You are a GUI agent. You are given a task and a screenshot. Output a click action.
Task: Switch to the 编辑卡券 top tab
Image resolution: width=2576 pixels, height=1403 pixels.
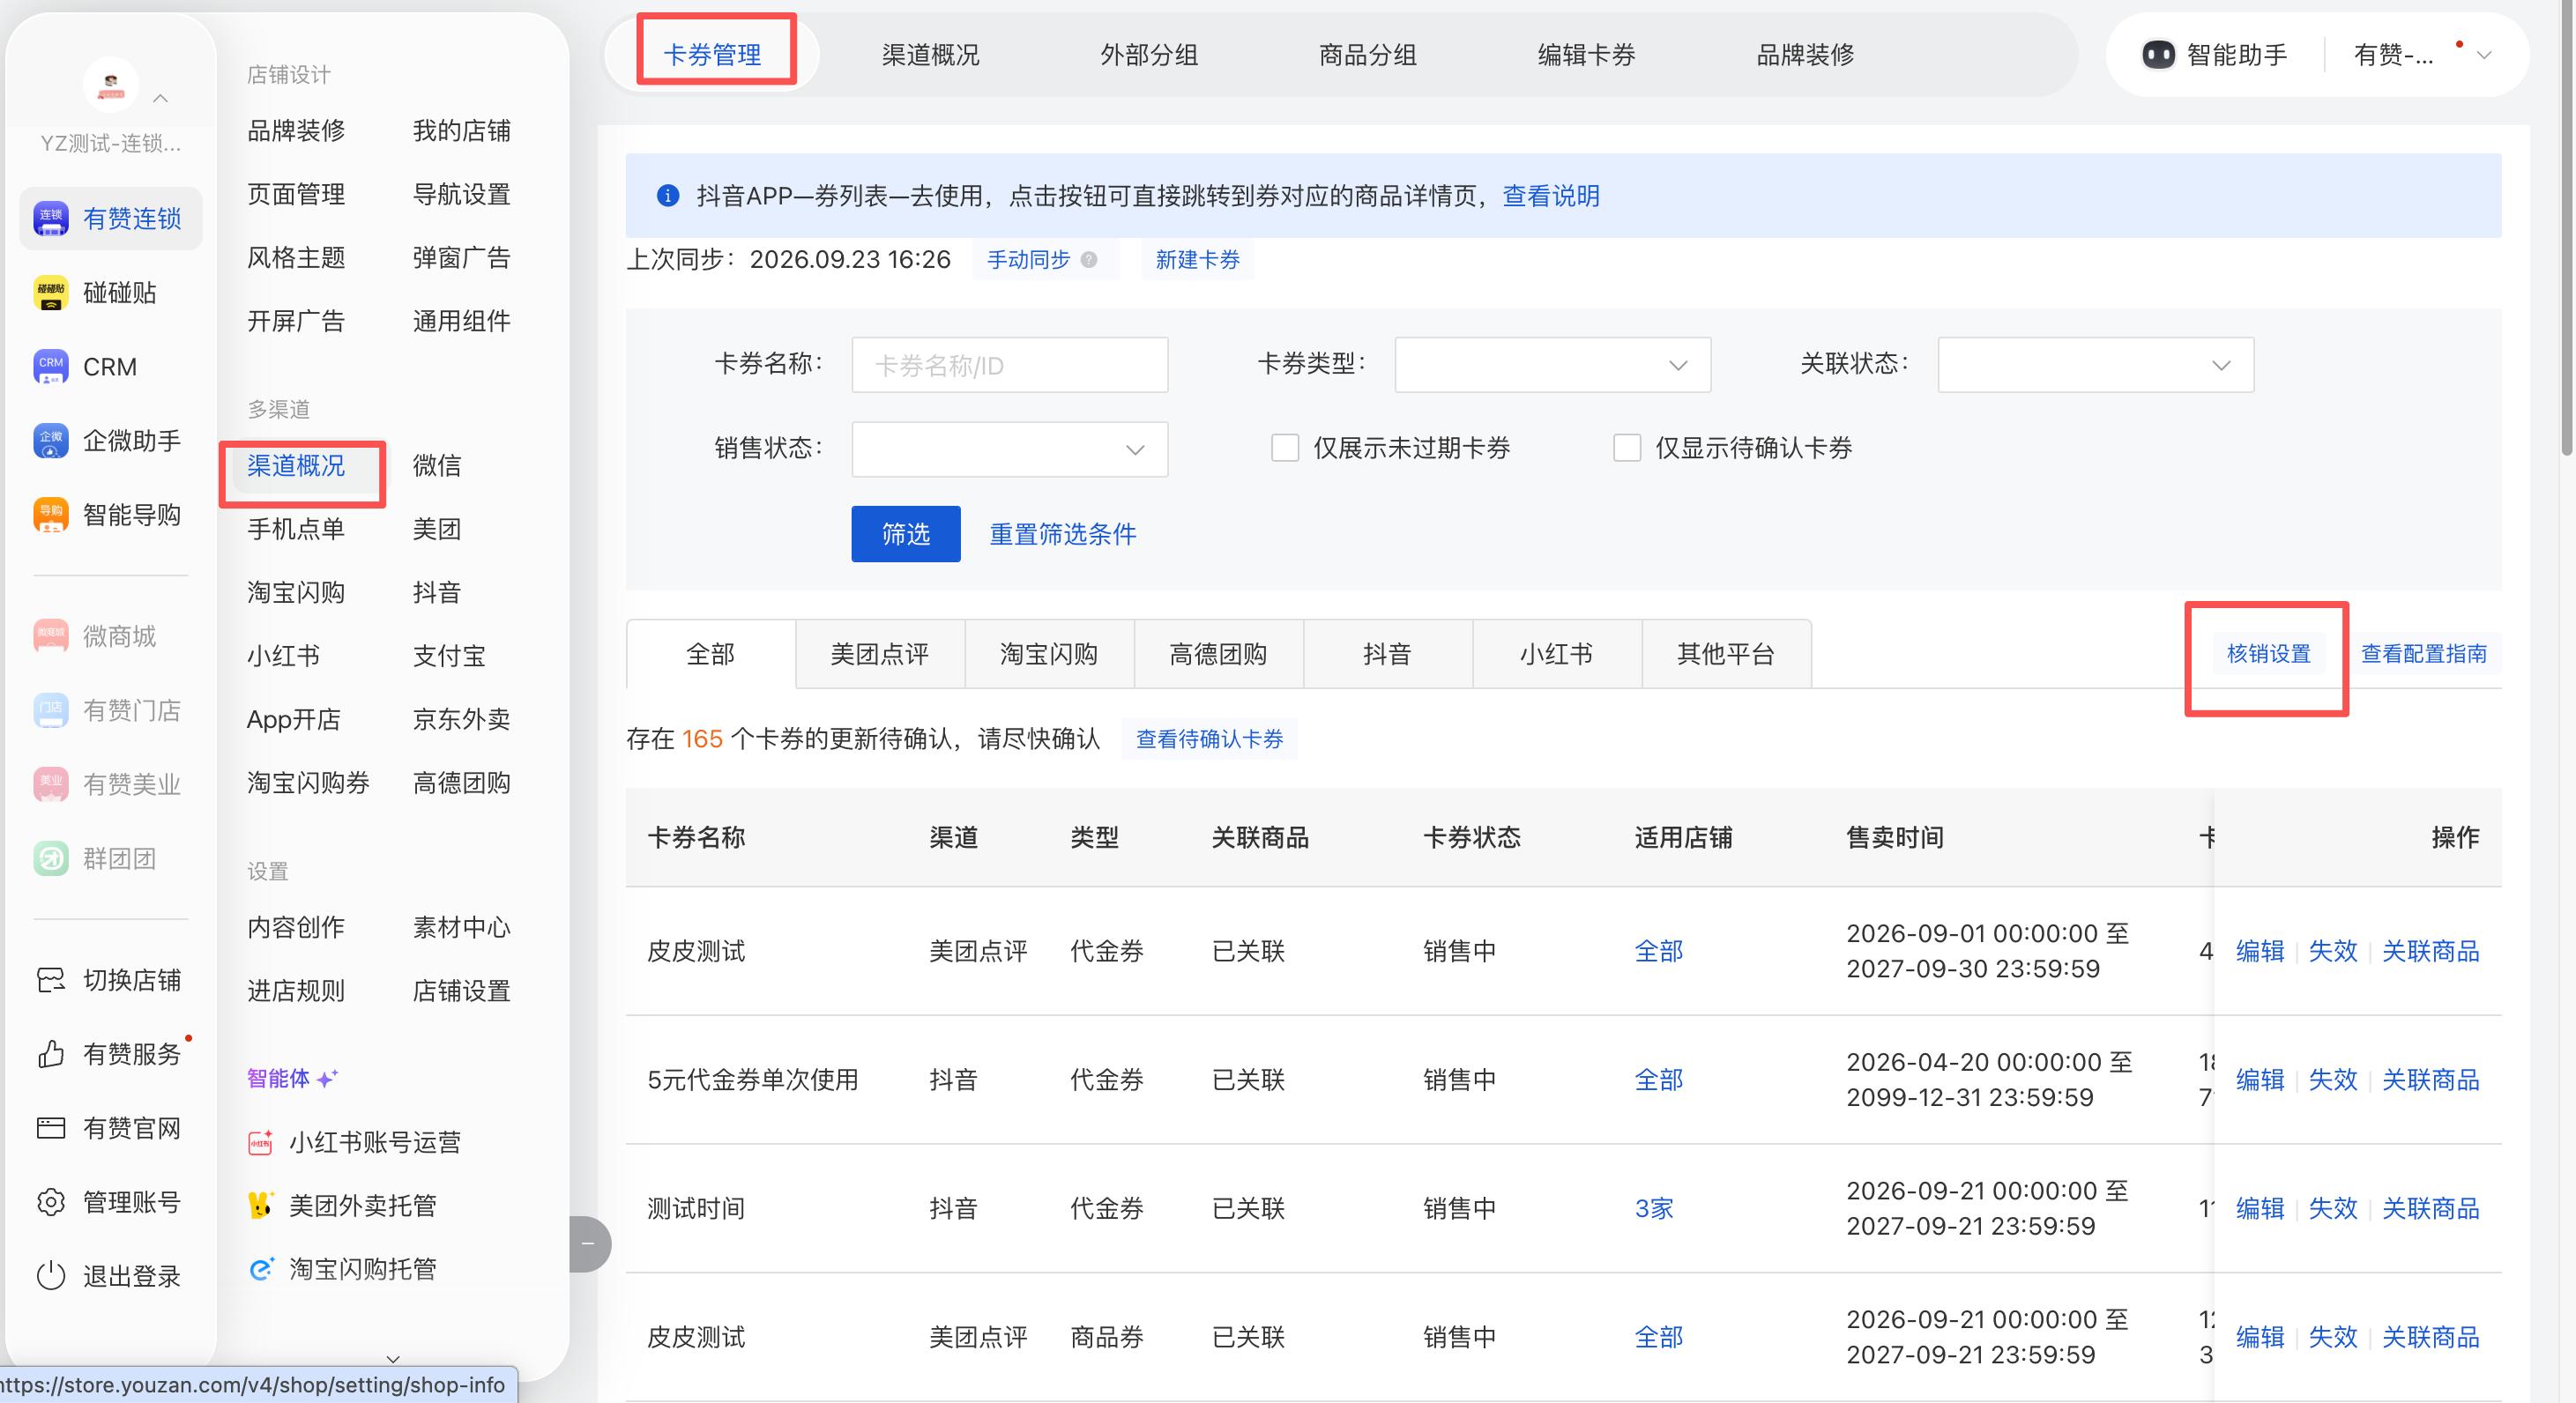pyautogui.click(x=1586, y=55)
